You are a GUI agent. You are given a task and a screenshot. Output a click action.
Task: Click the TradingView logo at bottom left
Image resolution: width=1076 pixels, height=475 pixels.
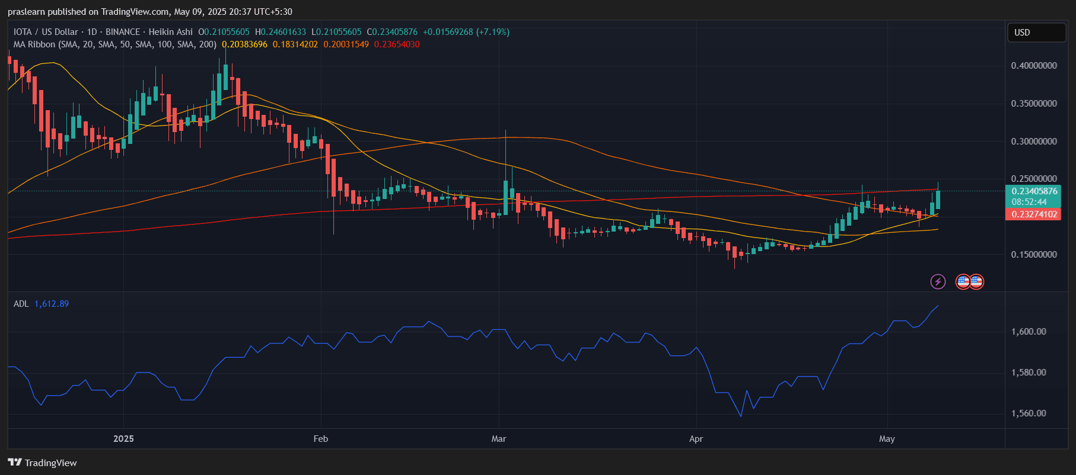(42, 463)
